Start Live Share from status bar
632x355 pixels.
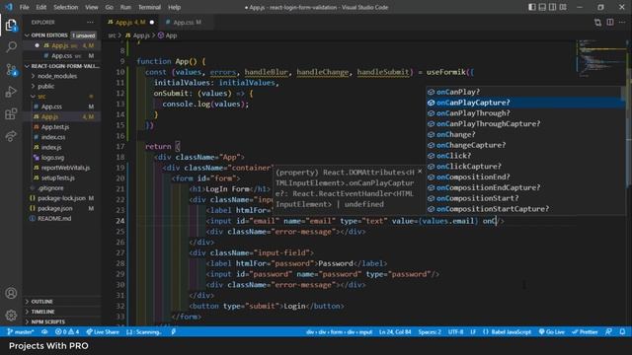pos(103,332)
